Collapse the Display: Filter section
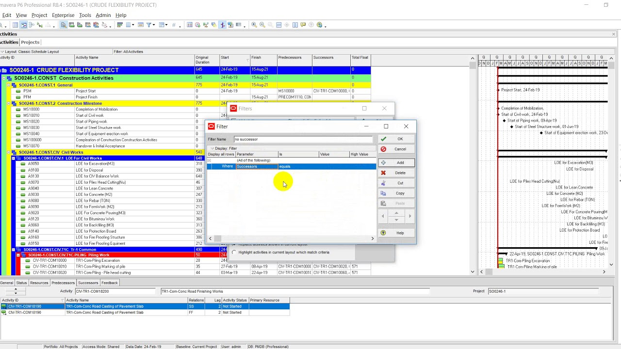 pyautogui.click(x=212, y=148)
